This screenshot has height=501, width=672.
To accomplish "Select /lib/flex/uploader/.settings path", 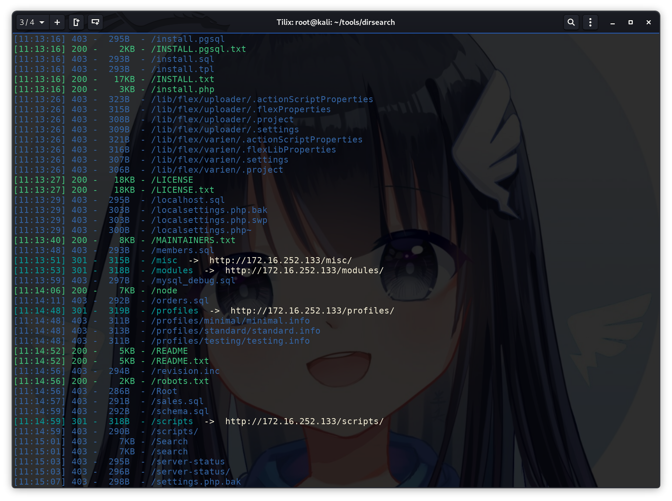I will click(225, 129).
